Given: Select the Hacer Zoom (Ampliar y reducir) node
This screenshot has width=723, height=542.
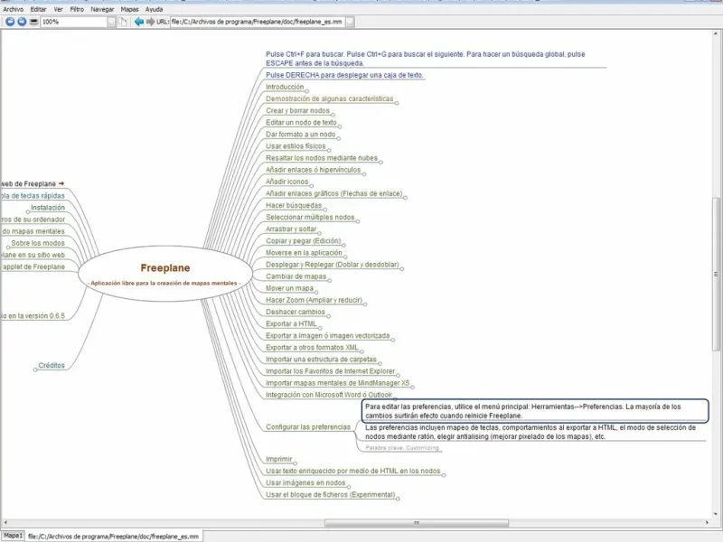Looking at the screenshot, I should (314, 300).
